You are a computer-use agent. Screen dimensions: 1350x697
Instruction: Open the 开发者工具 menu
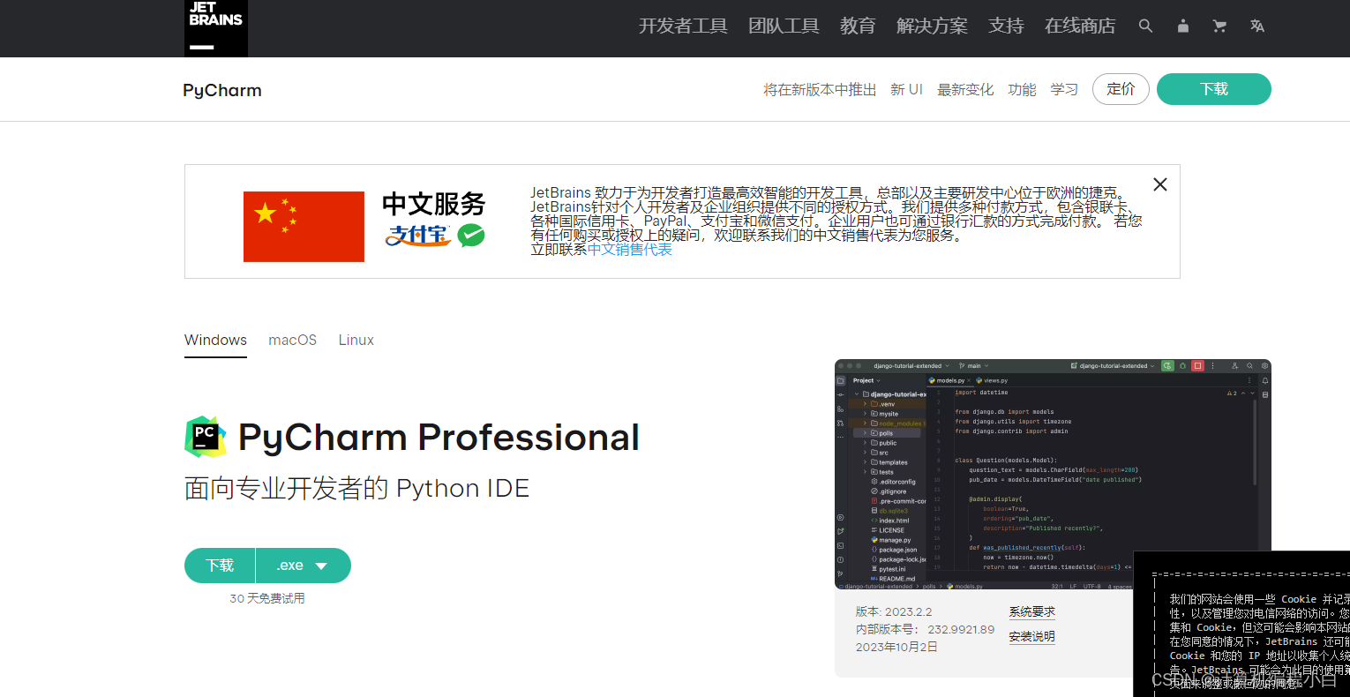point(683,26)
